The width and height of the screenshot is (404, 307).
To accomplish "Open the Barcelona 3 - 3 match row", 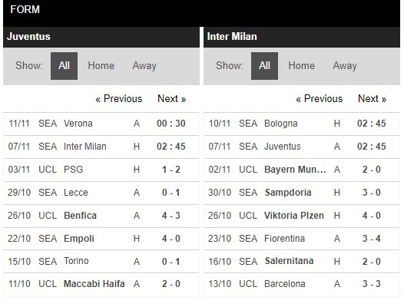I will [x=302, y=284].
